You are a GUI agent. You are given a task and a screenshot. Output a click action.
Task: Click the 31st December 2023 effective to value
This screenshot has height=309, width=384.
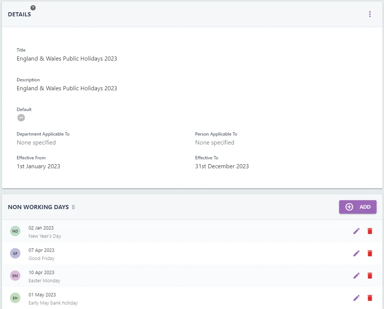222,166
